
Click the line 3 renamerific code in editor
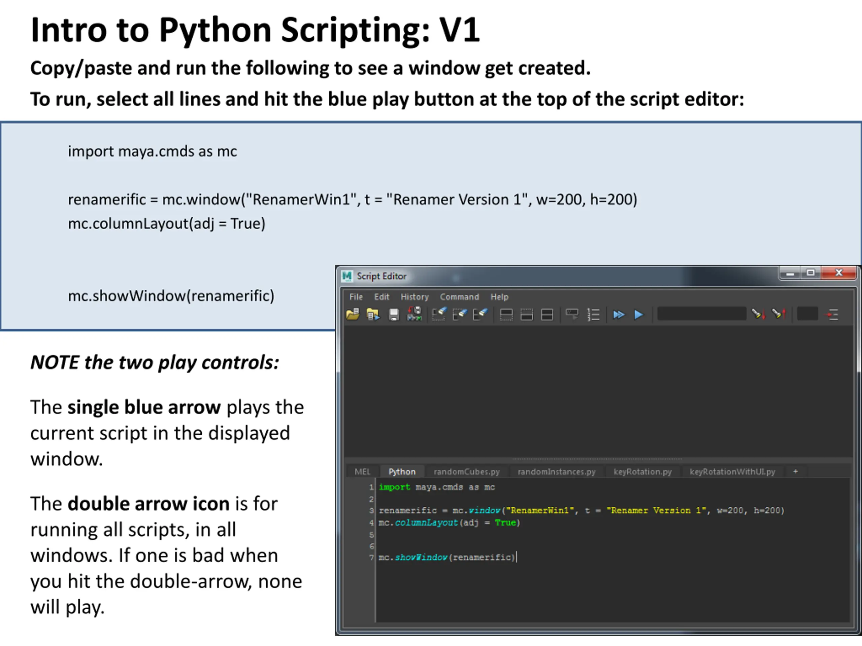tap(582, 510)
